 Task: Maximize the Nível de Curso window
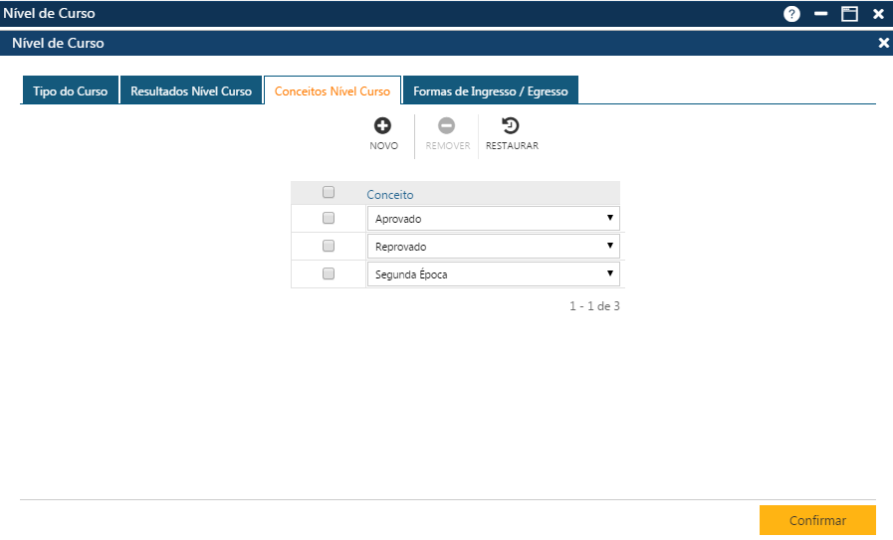pyautogui.click(x=849, y=14)
